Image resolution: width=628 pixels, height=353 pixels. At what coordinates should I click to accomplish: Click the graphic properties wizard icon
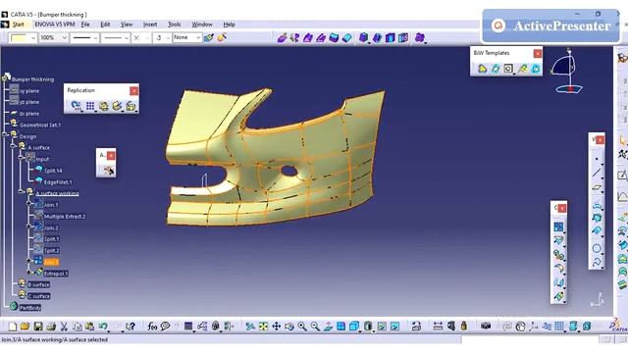coord(222,38)
